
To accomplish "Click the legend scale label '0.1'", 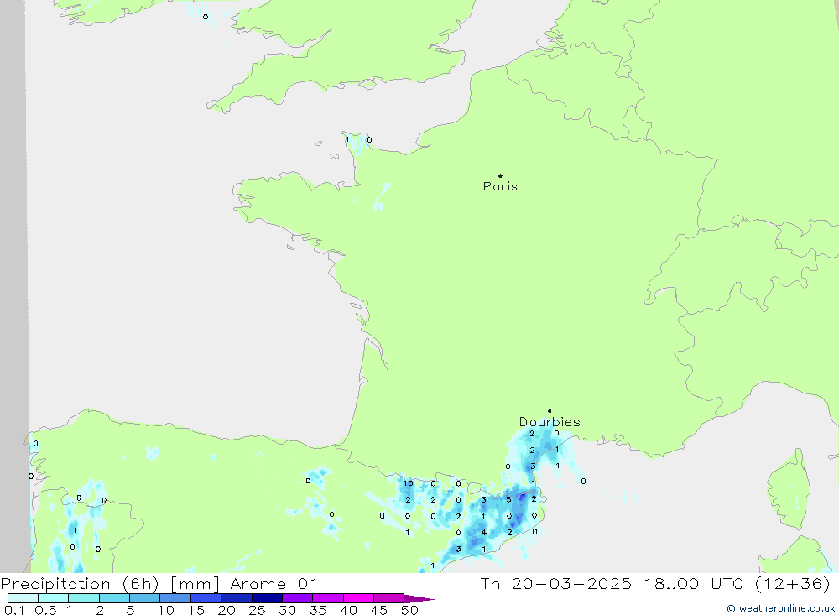I will click(14, 610).
